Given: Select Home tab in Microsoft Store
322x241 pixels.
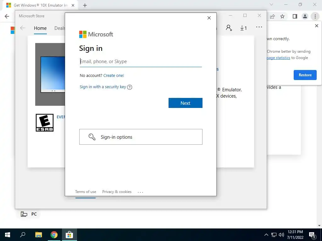Looking at the screenshot, I should click(40, 28).
